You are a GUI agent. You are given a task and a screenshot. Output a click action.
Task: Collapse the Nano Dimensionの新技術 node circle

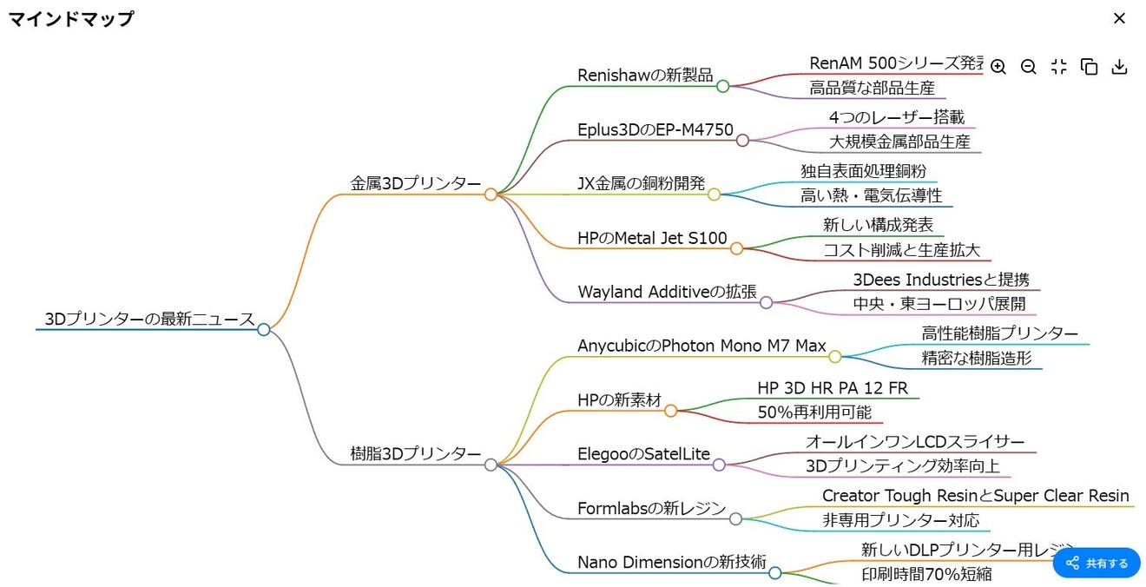coord(775,572)
